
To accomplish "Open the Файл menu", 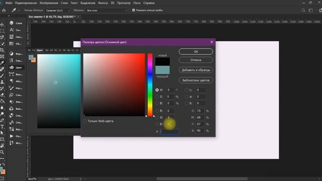I will [9, 3].
